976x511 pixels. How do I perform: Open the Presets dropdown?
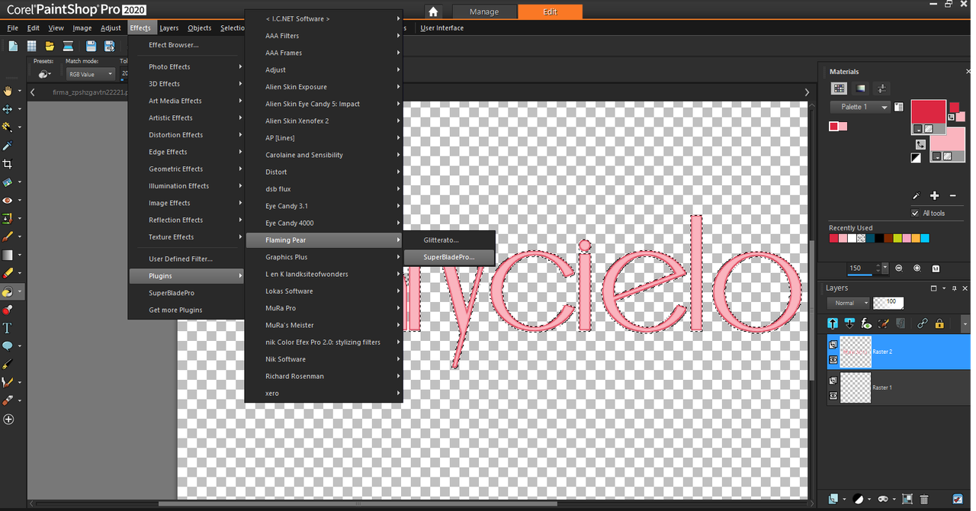pyautogui.click(x=44, y=74)
